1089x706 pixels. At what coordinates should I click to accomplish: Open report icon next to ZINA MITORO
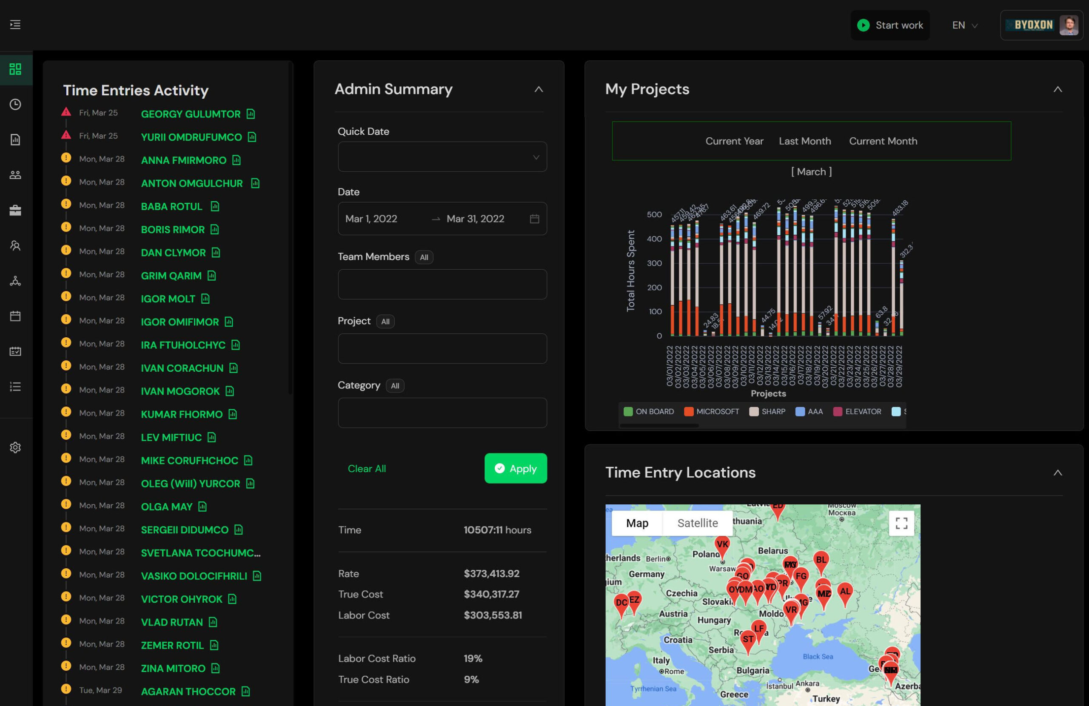[x=216, y=668]
